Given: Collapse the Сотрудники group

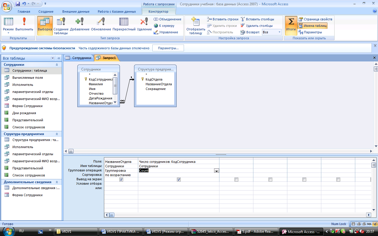Looking at the screenshot, I should coord(57,65).
